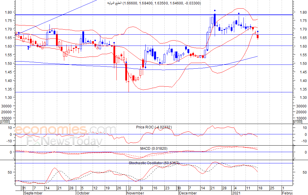
Task: Click the 30000 volume value on left axis
Action: tap(7, 106)
